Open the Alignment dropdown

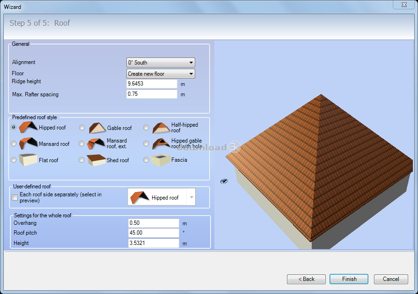pos(161,63)
